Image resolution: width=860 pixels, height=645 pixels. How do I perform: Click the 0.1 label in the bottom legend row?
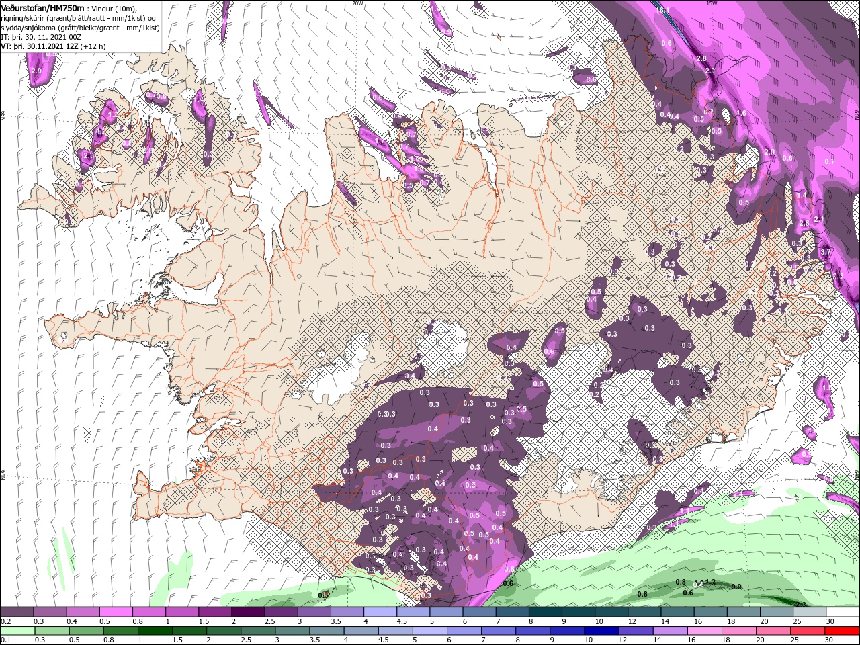coord(5,640)
